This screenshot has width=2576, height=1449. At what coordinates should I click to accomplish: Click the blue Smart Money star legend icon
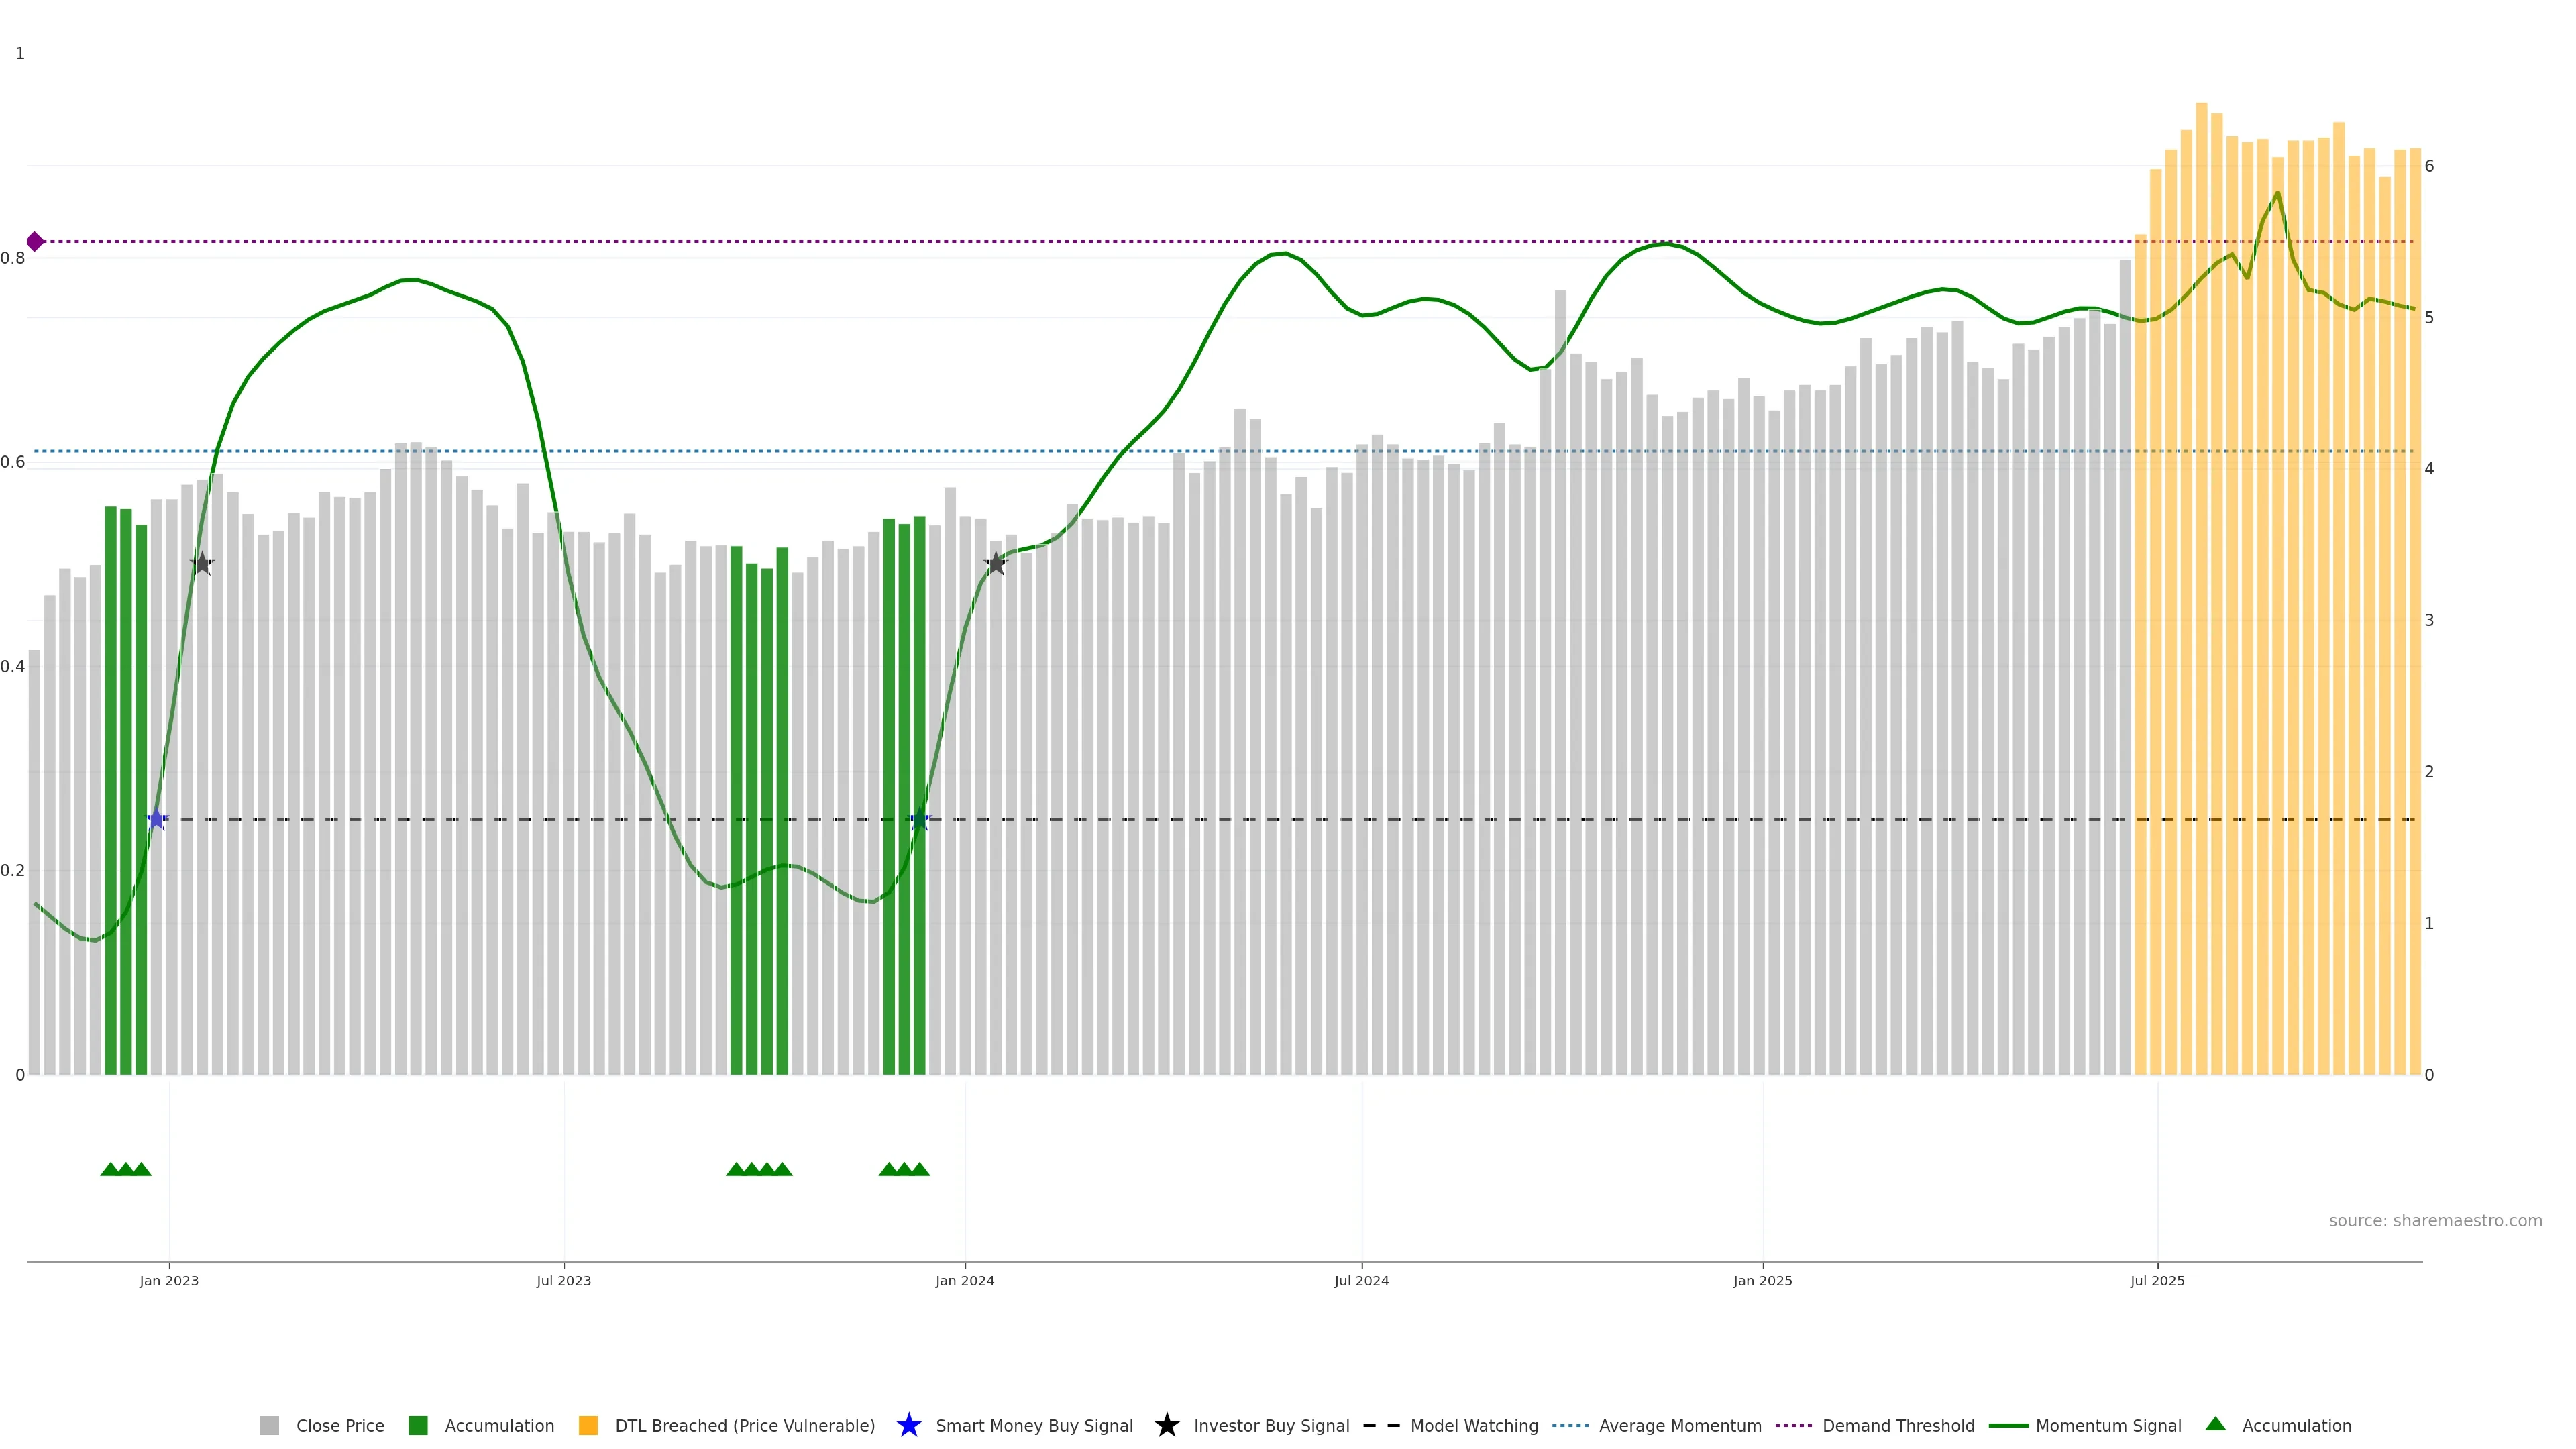908,1425
